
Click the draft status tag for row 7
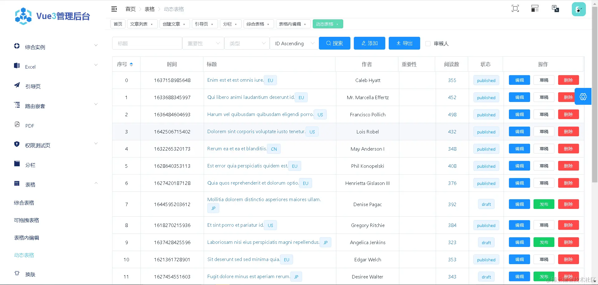tap(486, 204)
